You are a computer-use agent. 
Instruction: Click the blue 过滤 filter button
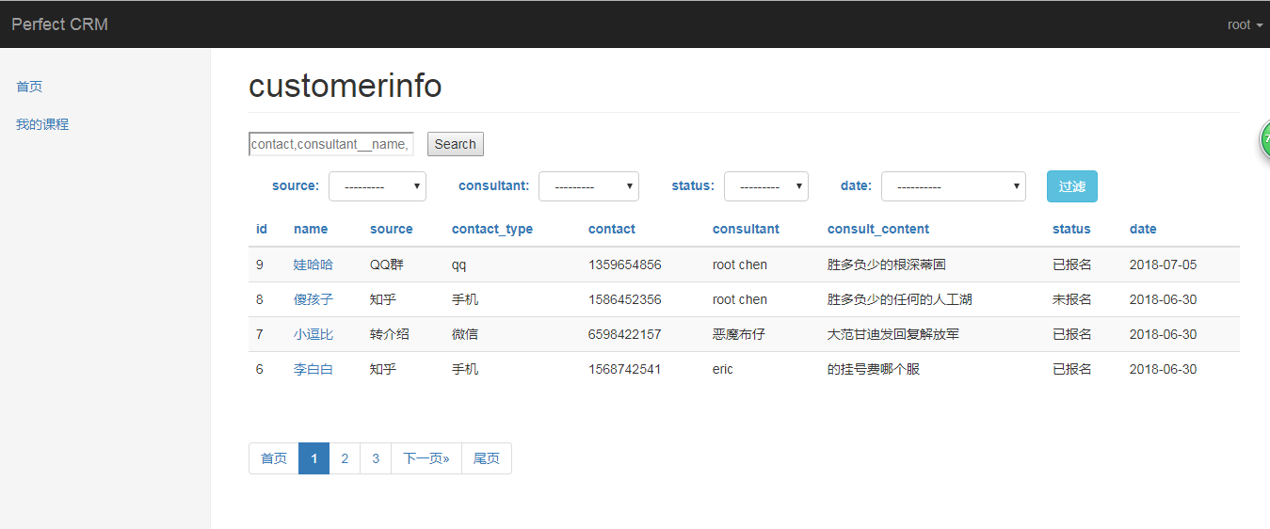[x=1071, y=186]
